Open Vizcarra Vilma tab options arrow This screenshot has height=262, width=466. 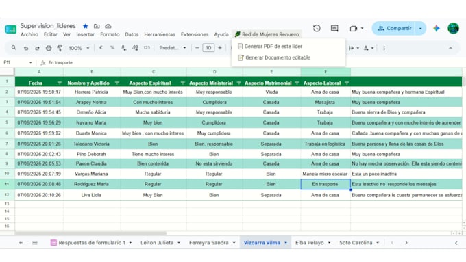tap(286, 243)
